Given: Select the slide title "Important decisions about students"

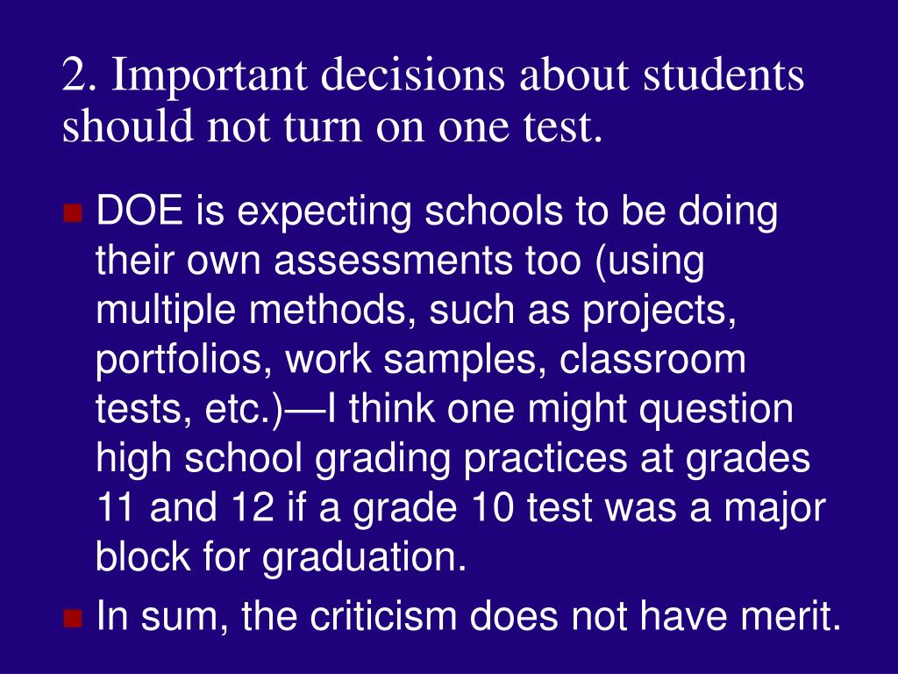Looking at the screenshot, I should click(458, 75).
